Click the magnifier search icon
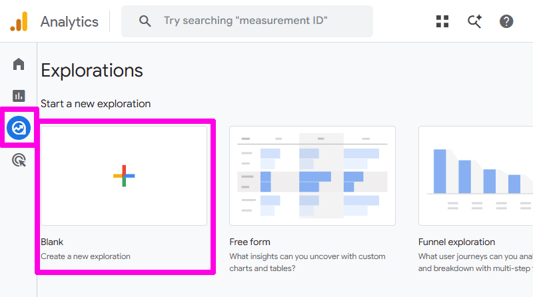This screenshot has width=533, height=297. click(145, 21)
